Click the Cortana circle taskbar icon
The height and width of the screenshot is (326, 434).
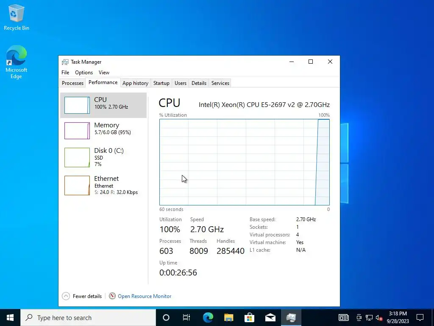pyautogui.click(x=166, y=318)
